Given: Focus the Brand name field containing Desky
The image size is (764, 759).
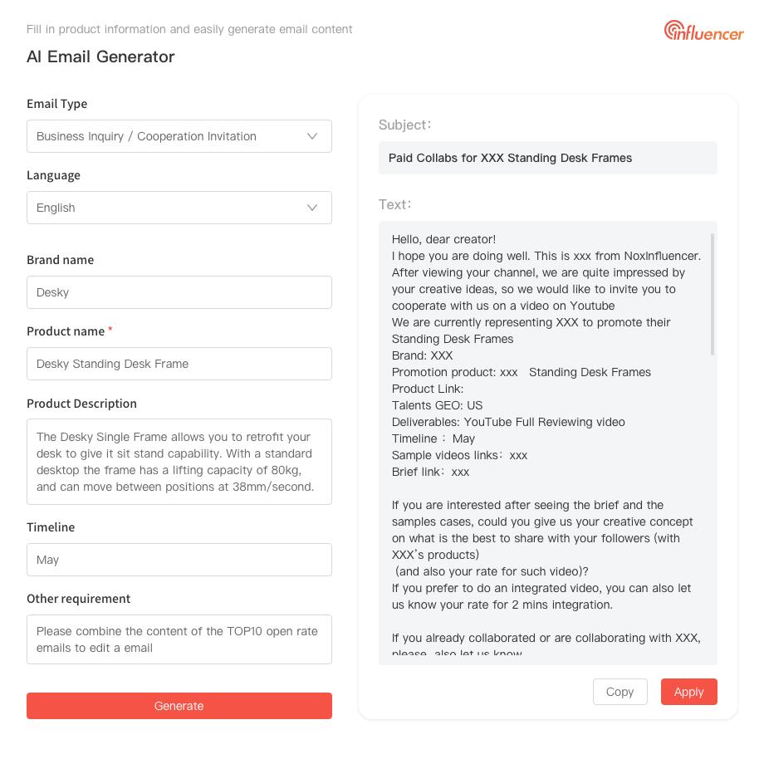Looking at the screenshot, I should (x=179, y=292).
